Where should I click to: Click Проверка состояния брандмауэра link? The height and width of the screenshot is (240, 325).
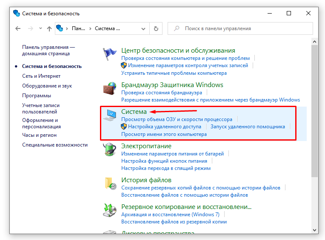coord(162,93)
